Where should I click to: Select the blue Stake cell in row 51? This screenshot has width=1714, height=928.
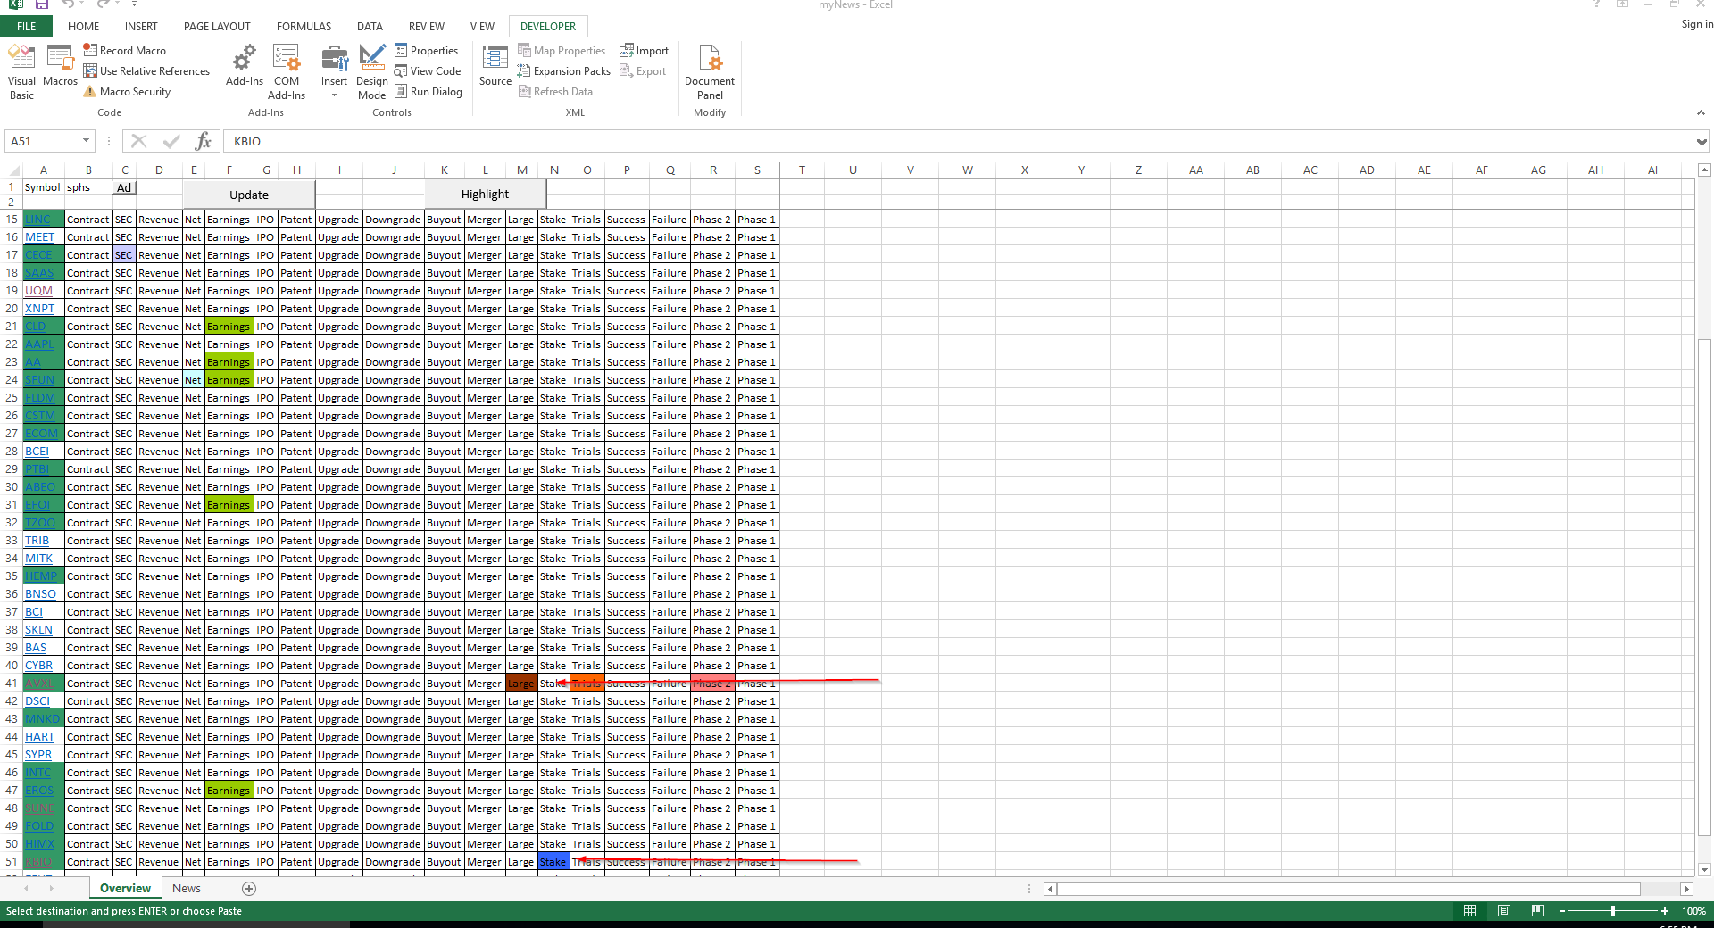coord(553,862)
